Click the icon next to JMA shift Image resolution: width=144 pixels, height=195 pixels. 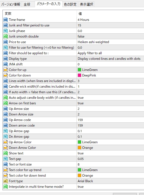click(x=6, y=64)
